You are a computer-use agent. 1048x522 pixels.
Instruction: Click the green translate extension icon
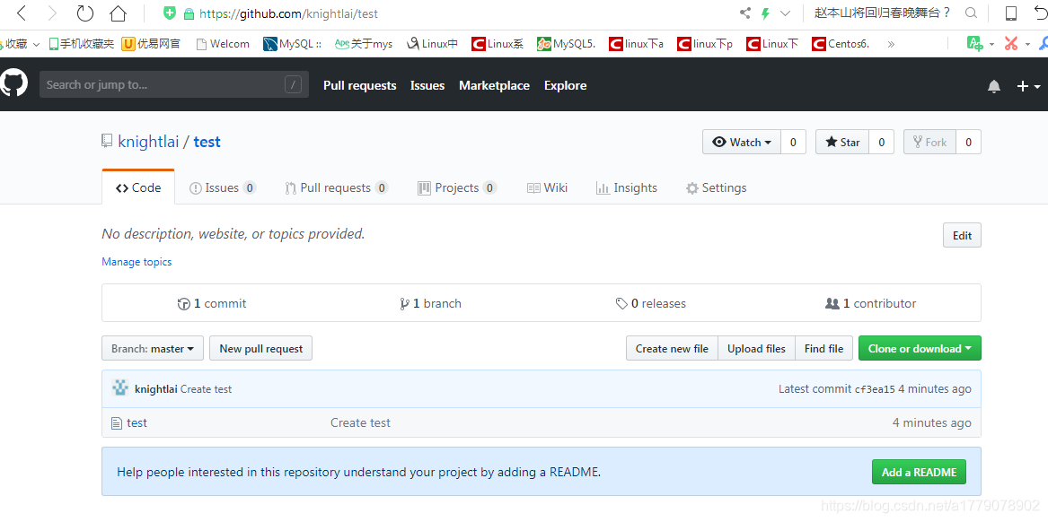tap(975, 44)
